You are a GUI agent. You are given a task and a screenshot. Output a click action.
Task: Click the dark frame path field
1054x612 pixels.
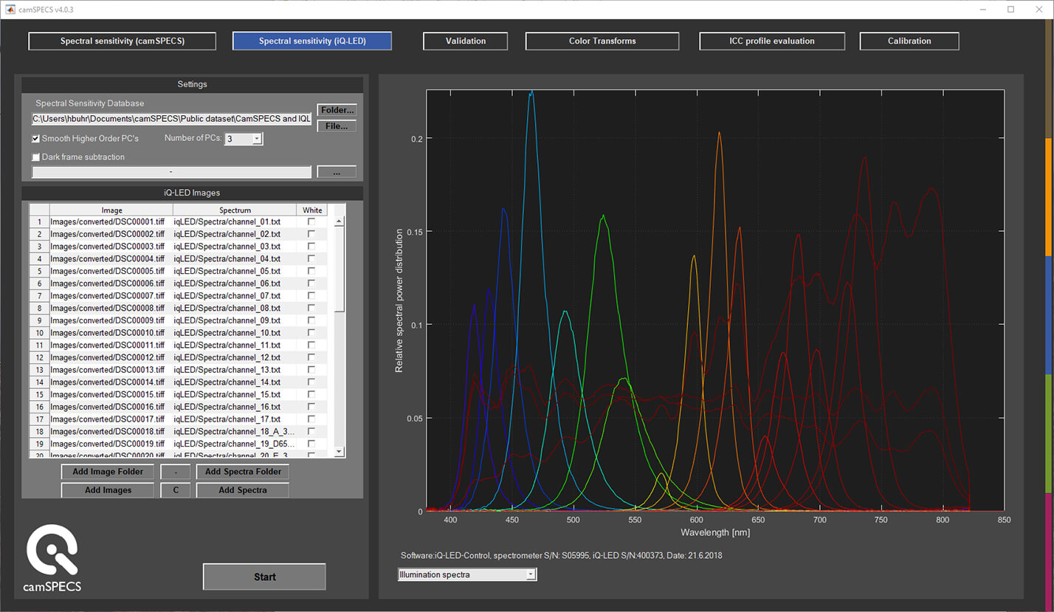point(171,172)
